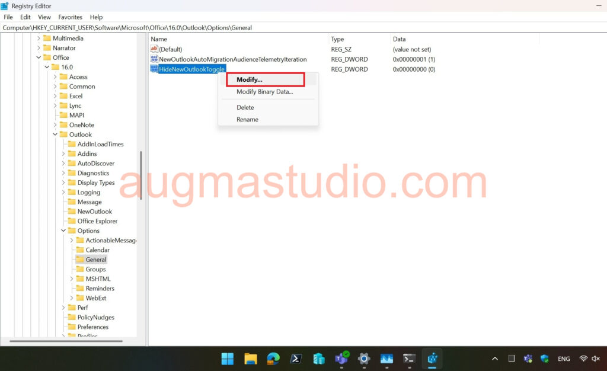Image resolution: width=607 pixels, height=371 pixels.
Task: Open Microsoft Edge from the taskbar
Action: click(273, 359)
